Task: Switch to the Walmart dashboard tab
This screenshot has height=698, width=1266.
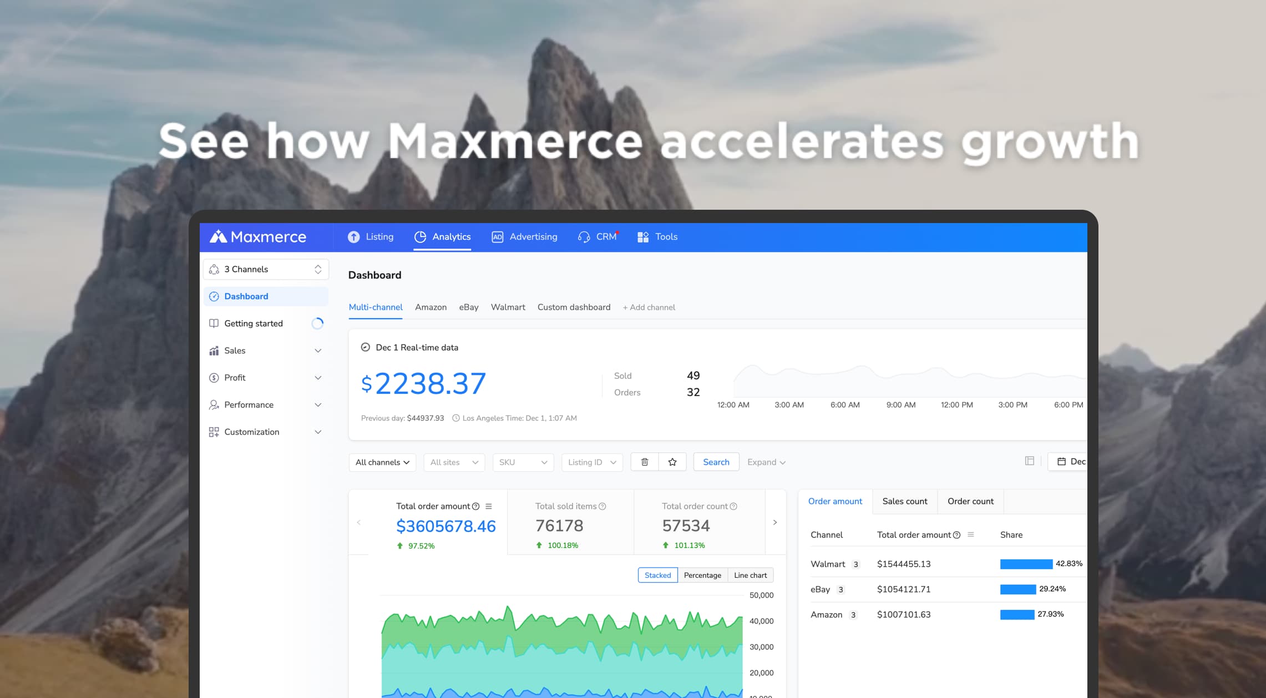Action: (508, 307)
